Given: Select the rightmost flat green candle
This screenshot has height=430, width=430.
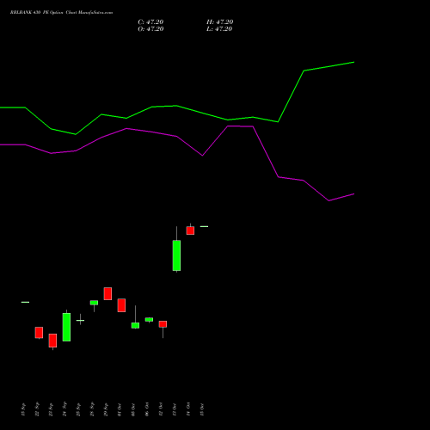Looking at the screenshot, I should [204, 226].
